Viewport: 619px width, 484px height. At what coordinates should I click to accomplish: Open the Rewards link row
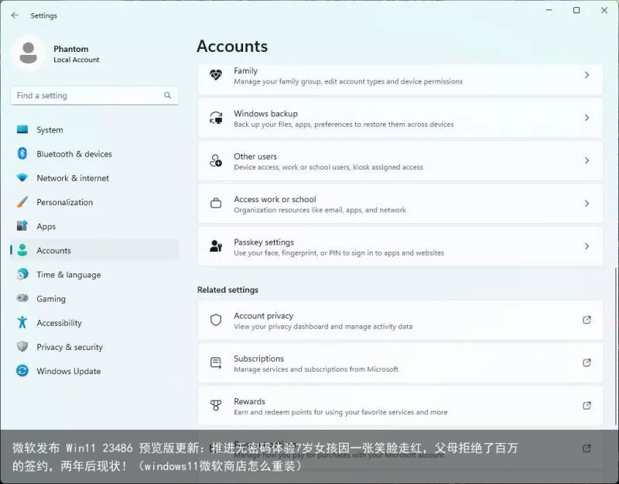click(x=400, y=405)
